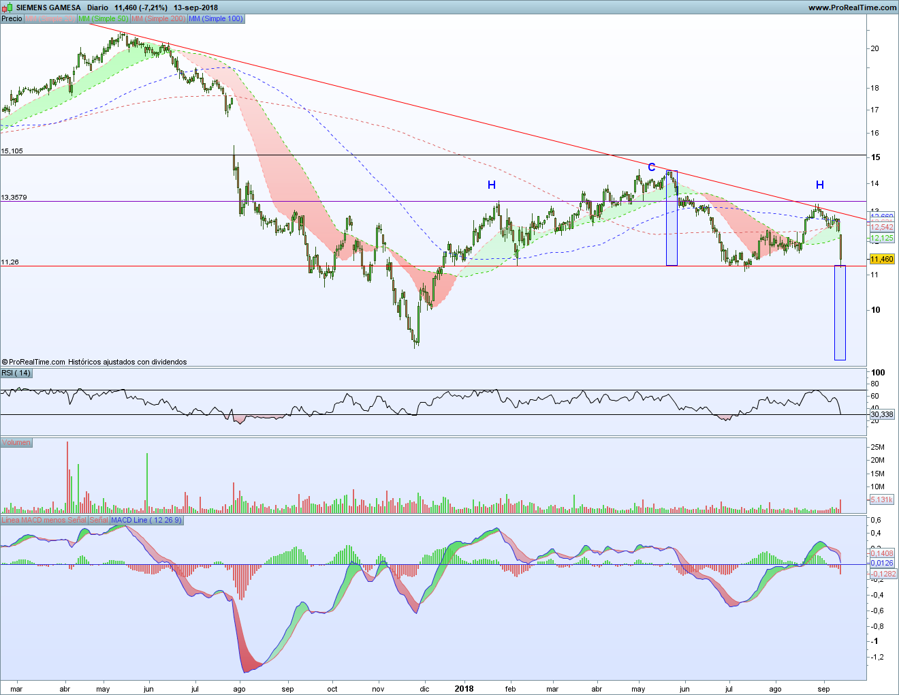
Task: Click the MM (Simple 100) blue label
Action: [x=215, y=19]
